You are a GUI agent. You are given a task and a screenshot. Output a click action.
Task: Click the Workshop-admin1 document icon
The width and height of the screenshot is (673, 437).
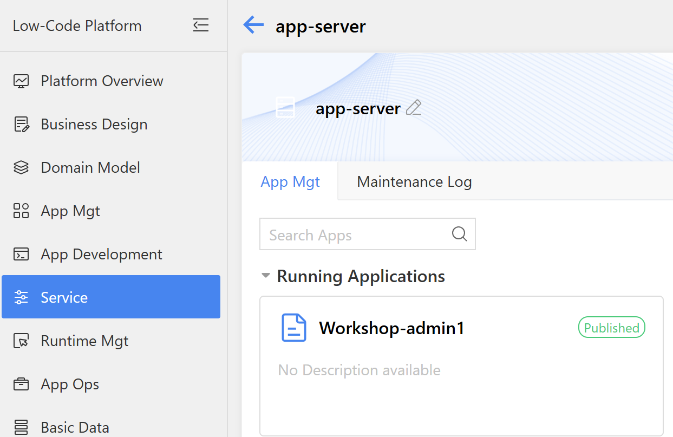[294, 328]
